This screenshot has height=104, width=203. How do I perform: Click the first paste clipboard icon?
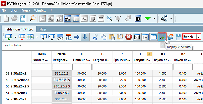pos(112,37)
